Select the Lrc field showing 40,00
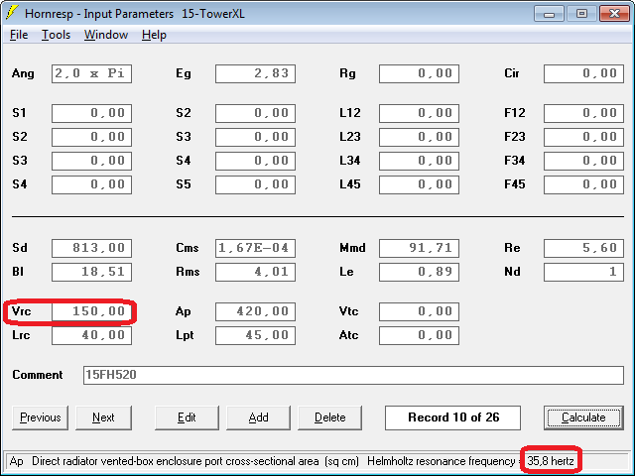Image resolution: width=635 pixels, height=476 pixels. 91,335
